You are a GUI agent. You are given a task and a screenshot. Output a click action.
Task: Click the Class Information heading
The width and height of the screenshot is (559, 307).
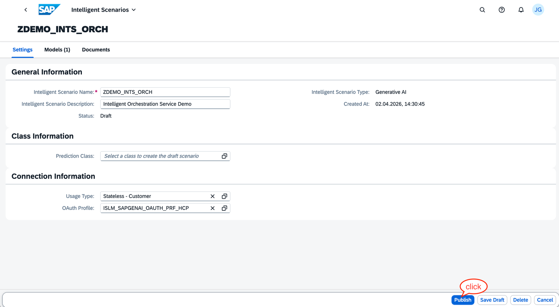click(x=43, y=136)
